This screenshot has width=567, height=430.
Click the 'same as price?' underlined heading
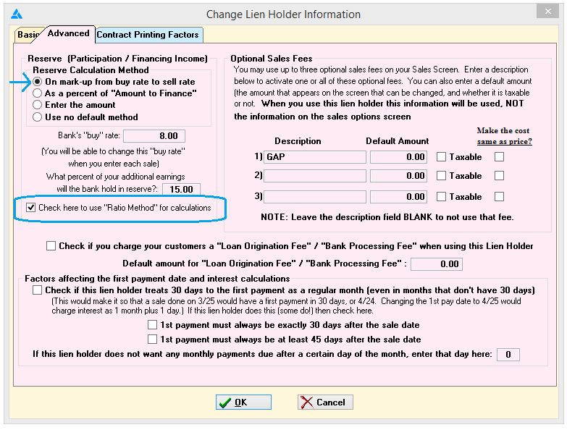click(505, 141)
